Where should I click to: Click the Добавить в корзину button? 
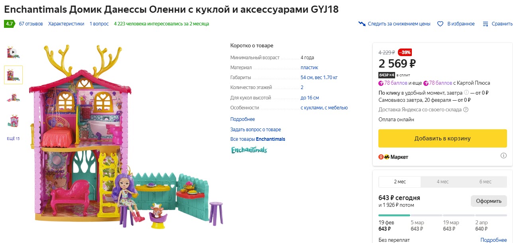tap(442, 138)
